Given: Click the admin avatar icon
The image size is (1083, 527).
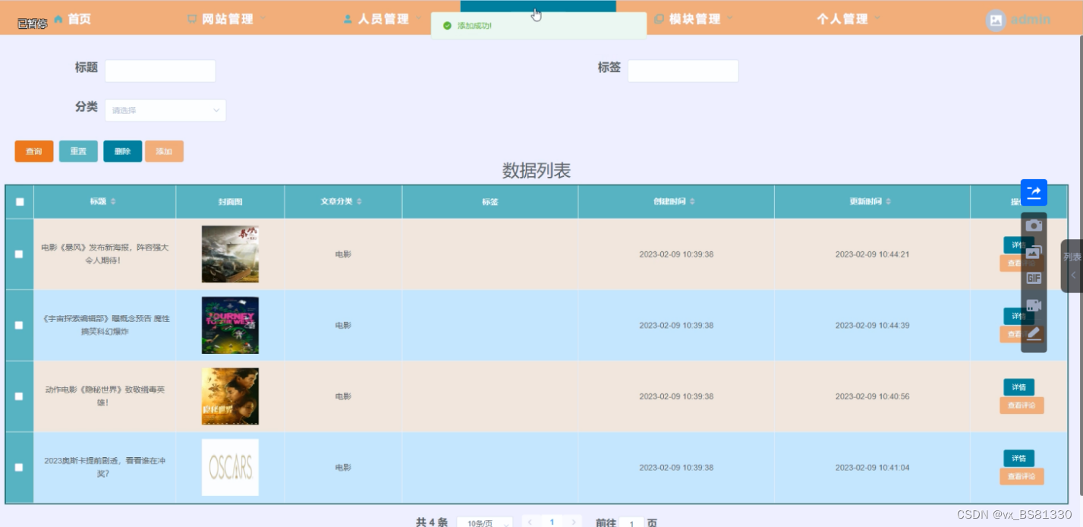Looking at the screenshot, I should click(x=996, y=21).
